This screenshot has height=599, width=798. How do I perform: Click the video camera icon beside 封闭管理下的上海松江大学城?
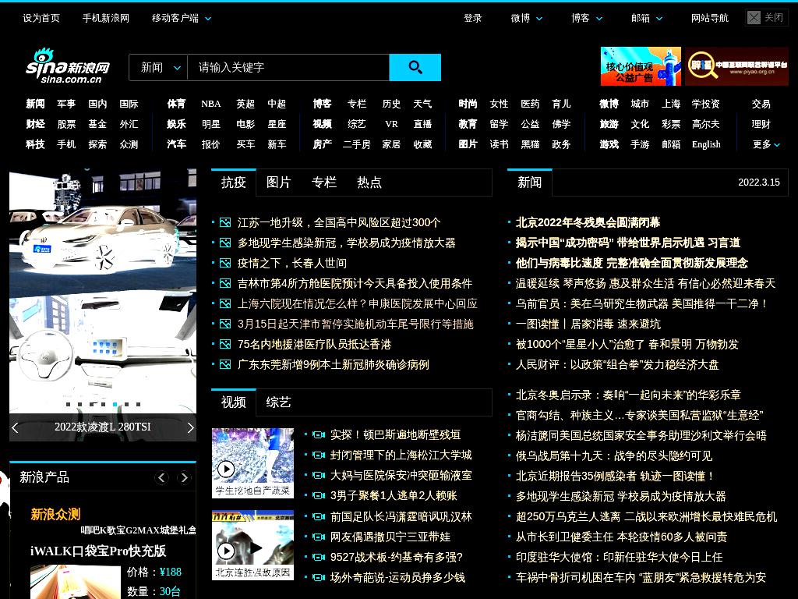[x=319, y=455]
